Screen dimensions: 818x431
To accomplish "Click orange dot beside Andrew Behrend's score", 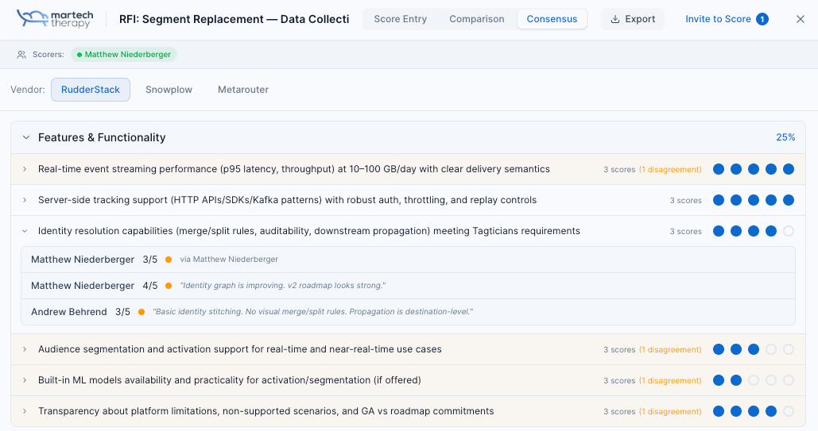I will coord(142,312).
